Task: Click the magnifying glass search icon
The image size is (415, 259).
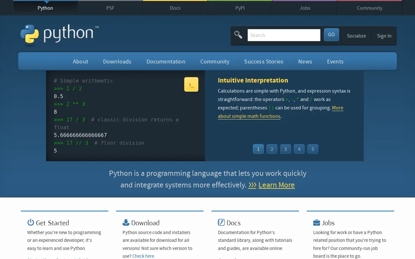Action: (x=238, y=35)
